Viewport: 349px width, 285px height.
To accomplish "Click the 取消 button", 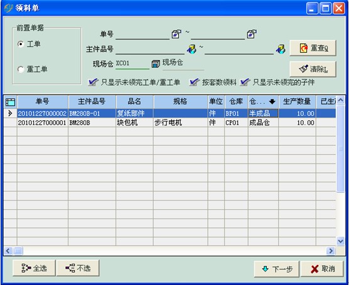I will point(322,269).
